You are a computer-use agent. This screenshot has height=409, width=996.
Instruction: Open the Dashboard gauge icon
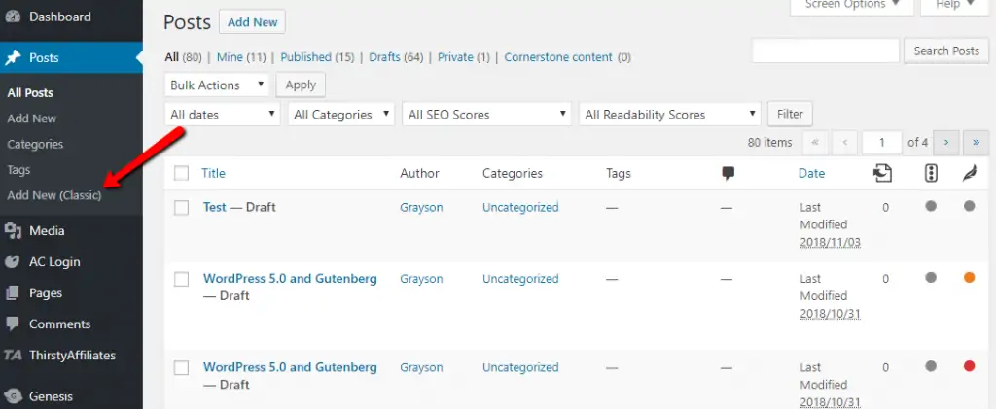point(13,17)
